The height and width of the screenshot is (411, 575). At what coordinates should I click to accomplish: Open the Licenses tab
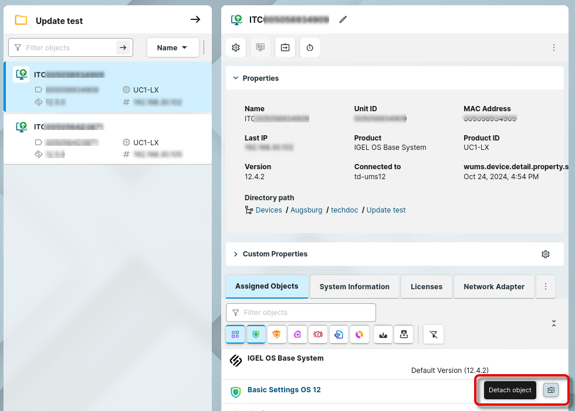427,287
